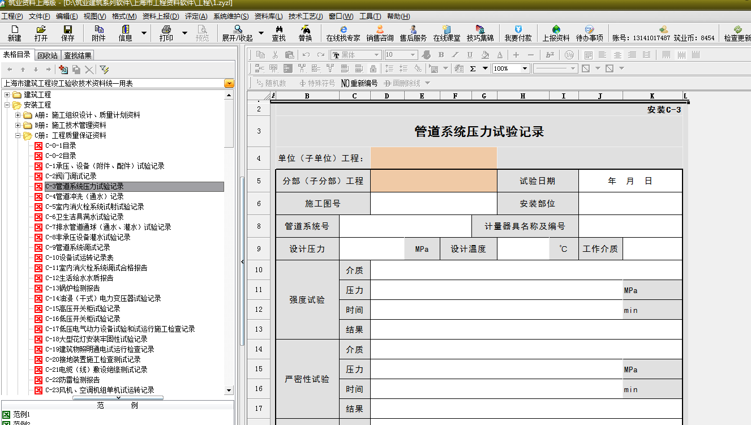Expand the 建筑工程 tree node

click(7, 95)
